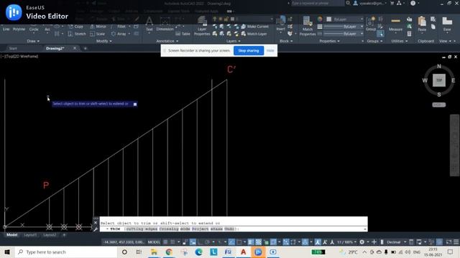Toggle MODEL space in status bar

(154, 242)
